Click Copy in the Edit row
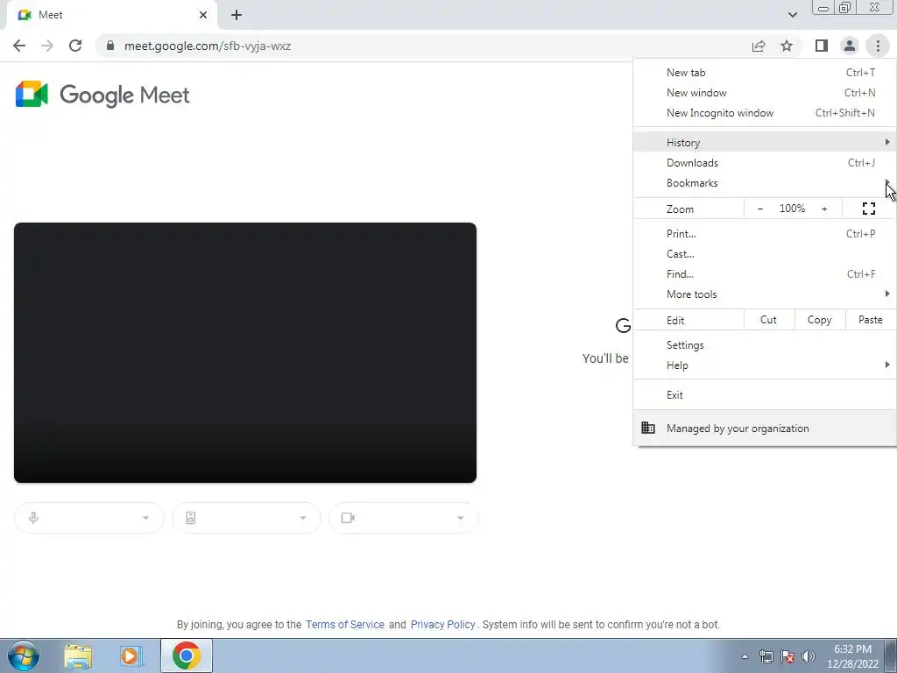Screen dimensions: 897x673 [x=819, y=320]
